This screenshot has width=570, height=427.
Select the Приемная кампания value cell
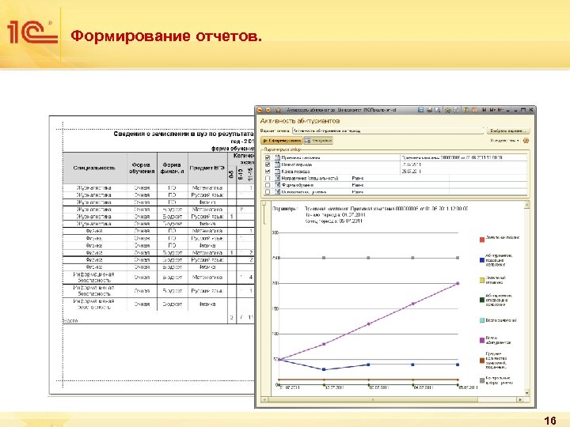coord(463,157)
